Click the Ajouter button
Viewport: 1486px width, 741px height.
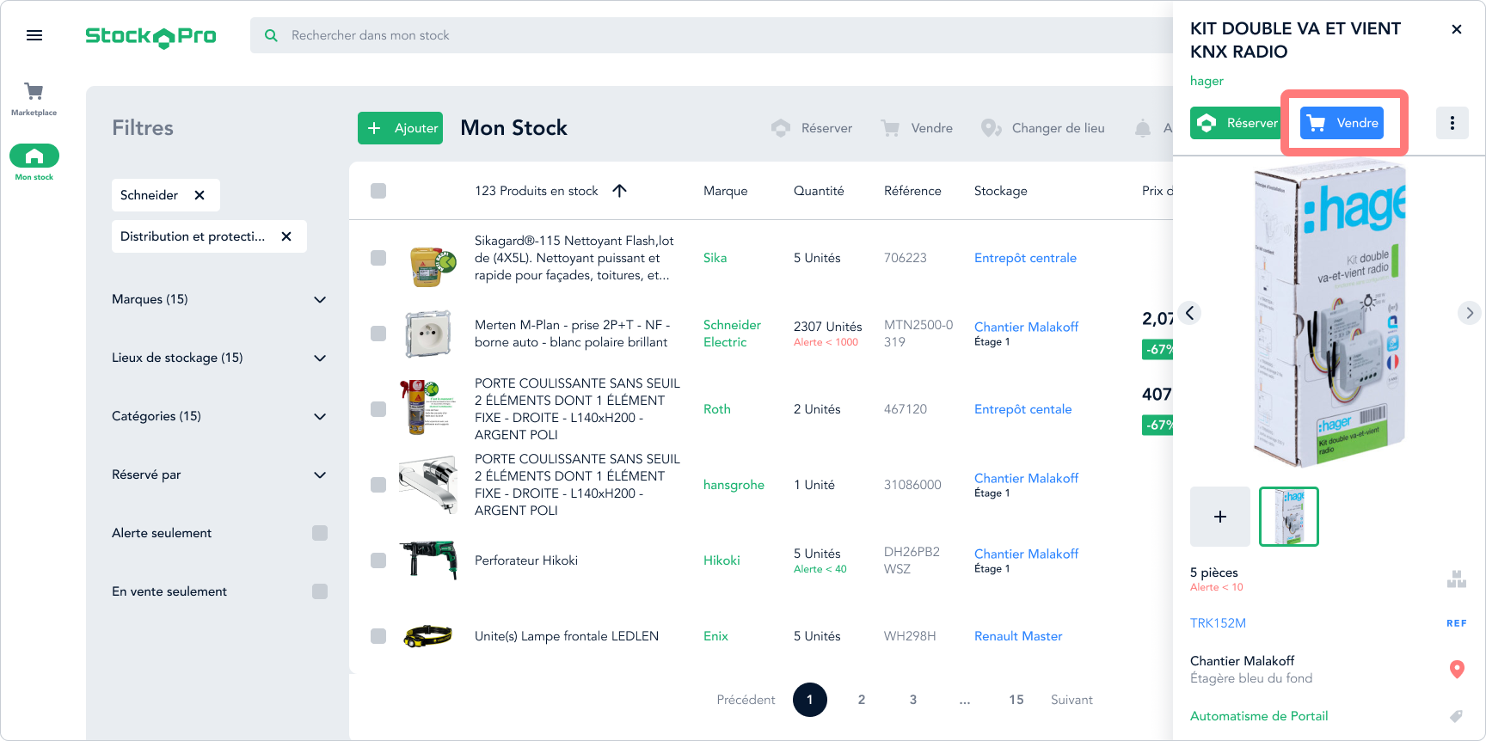click(x=401, y=128)
